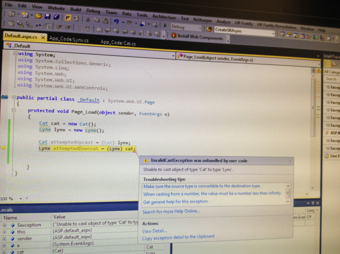
Task: Click the Live Event icon in IntelliTrace panel
Action: (326, 156)
